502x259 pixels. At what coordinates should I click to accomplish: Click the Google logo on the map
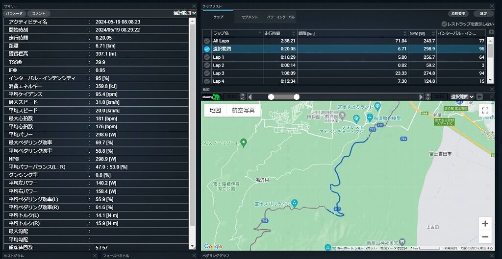coord(213,246)
